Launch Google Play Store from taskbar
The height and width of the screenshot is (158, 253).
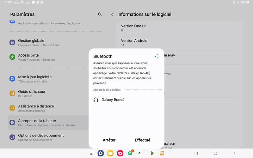pyautogui.click(x=152, y=153)
